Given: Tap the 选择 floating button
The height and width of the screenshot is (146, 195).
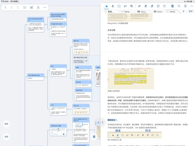Looking at the screenshot, I should (6, 137).
